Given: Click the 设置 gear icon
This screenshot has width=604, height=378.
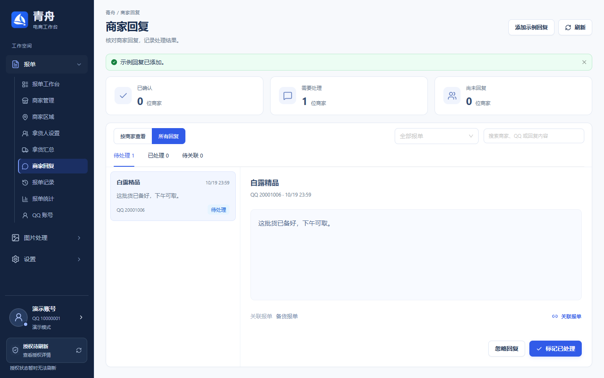Looking at the screenshot, I should point(16,259).
